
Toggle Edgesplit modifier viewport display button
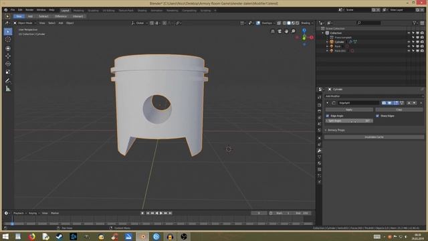click(389, 103)
